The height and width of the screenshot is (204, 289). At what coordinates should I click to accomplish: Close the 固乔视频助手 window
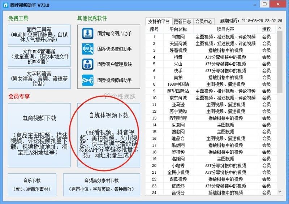[x=278, y=4]
